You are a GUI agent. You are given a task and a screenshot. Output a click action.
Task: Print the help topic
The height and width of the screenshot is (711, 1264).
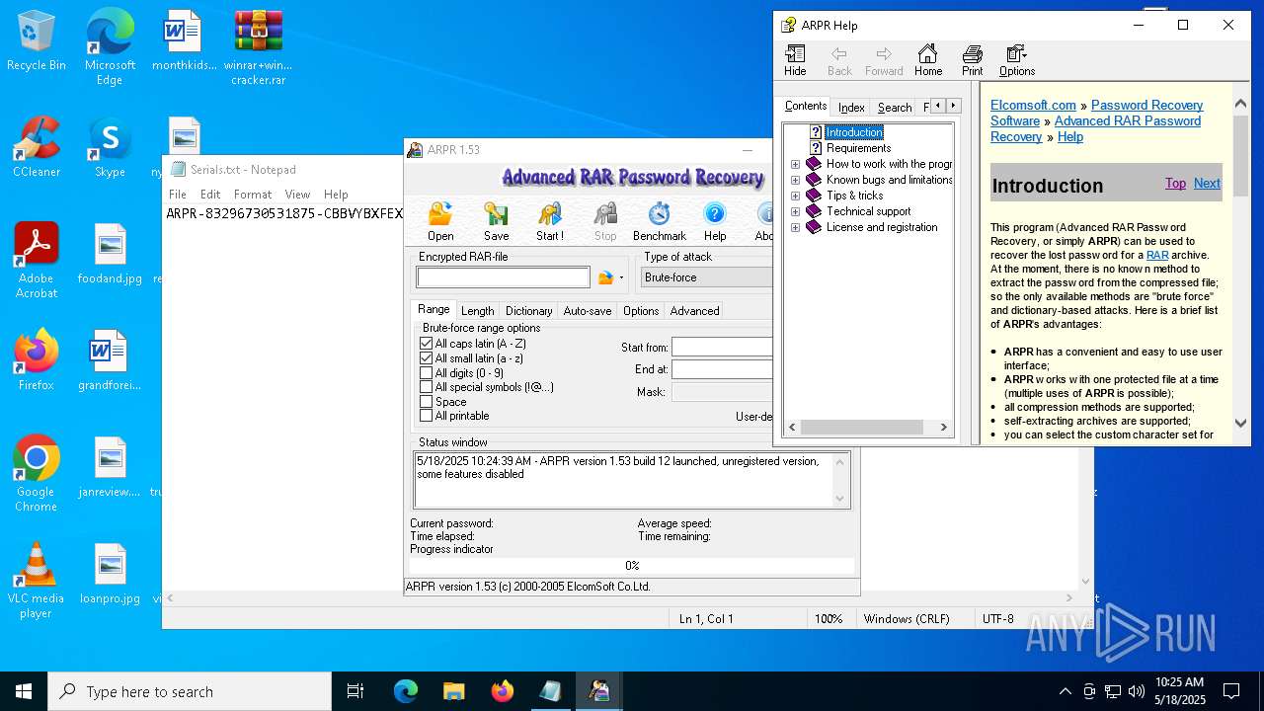(x=973, y=60)
